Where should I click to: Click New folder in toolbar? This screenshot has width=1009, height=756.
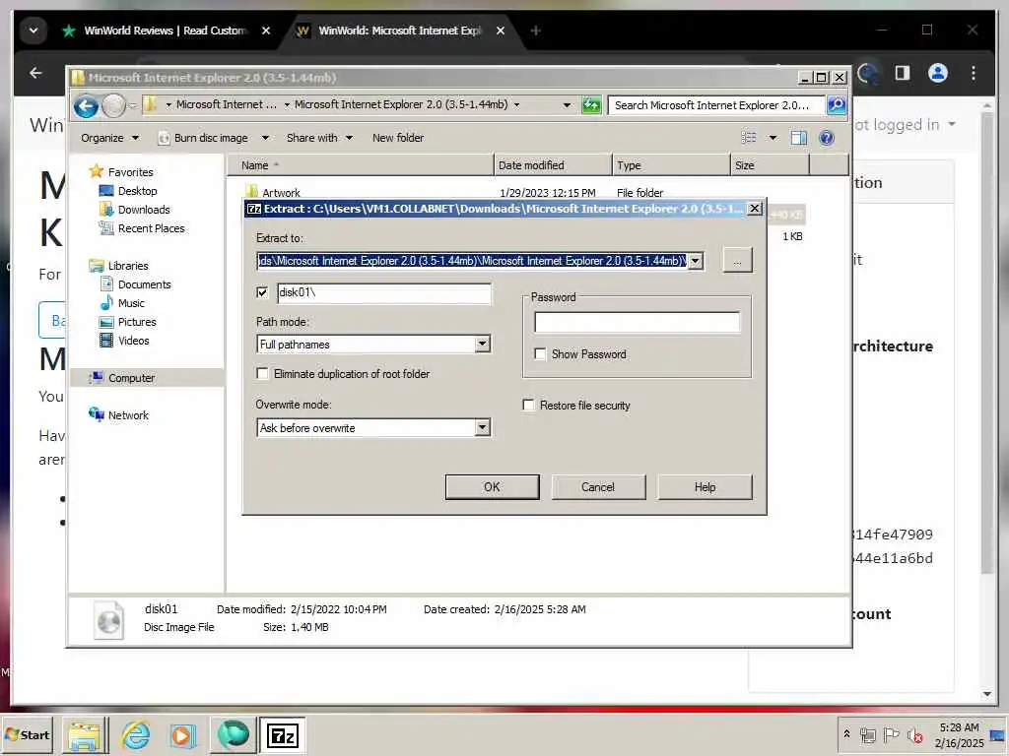[x=398, y=138]
